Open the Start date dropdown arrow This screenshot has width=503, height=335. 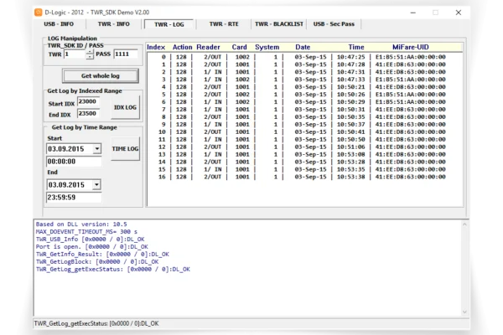coord(97,149)
